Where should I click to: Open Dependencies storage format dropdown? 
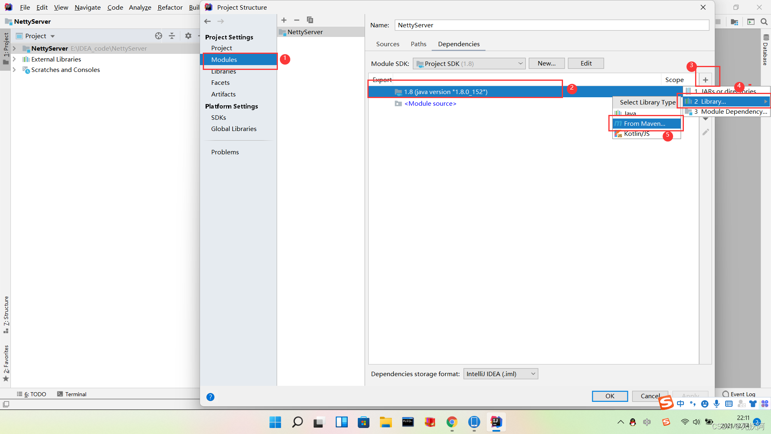[501, 374]
